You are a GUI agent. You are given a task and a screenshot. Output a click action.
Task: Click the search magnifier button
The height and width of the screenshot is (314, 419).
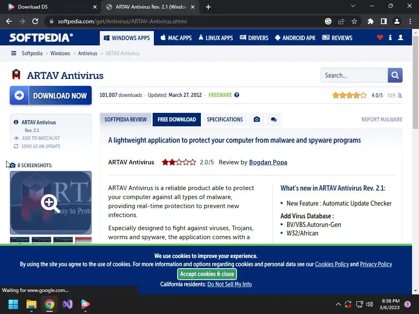395,75
